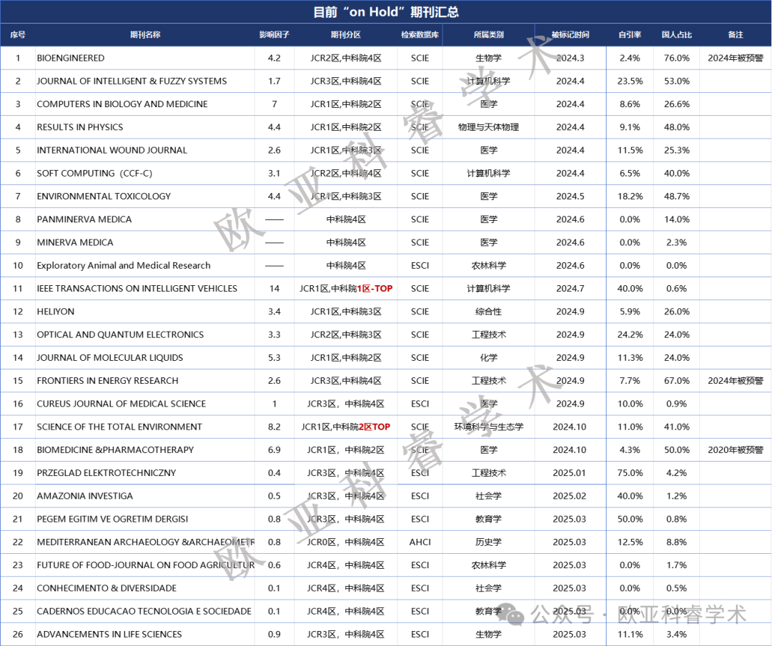The image size is (772, 646).
Task: Click the 2025.02 marked-date cell
Action: tap(569, 496)
